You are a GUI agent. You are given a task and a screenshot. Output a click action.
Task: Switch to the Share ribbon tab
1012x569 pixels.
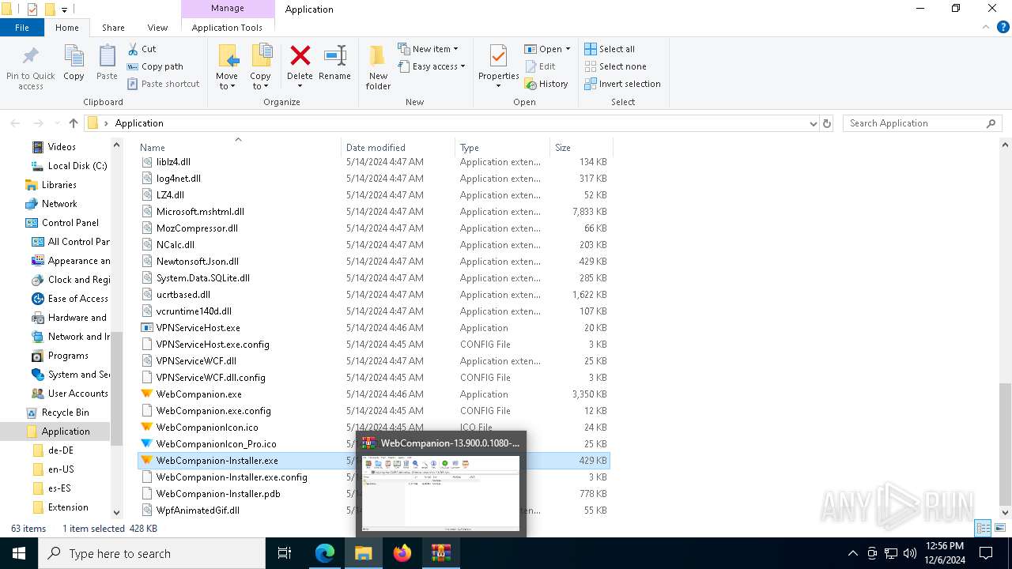[x=113, y=28]
